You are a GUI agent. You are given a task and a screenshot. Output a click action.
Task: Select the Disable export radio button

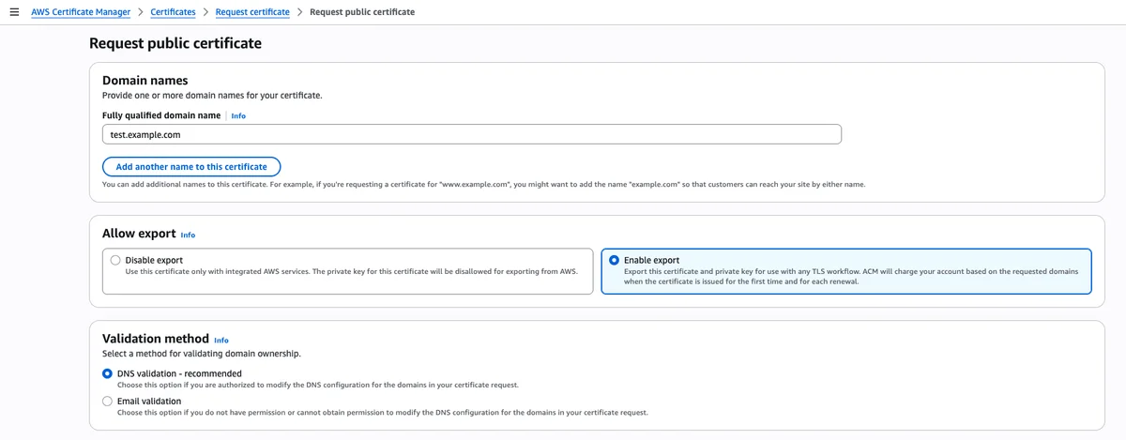pos(115,260)
